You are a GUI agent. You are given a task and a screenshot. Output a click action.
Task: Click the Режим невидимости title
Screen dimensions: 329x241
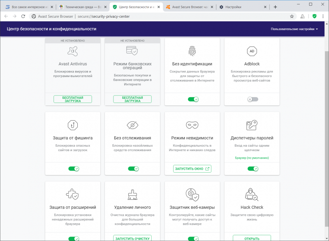coord(192,138)
